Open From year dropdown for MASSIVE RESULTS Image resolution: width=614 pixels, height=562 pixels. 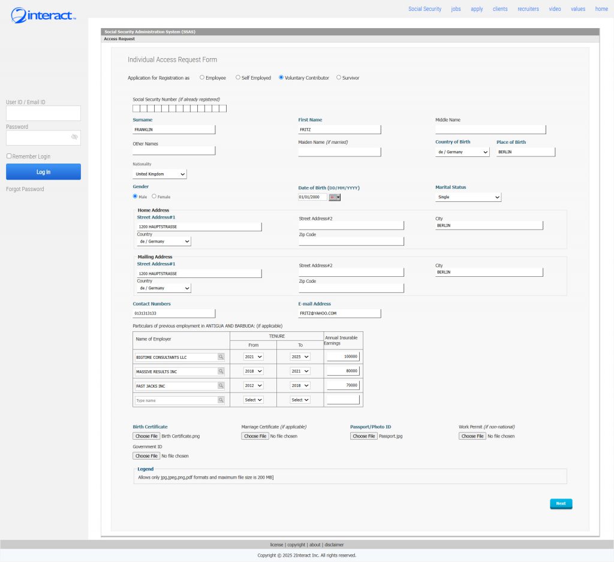pyautogui.click(x=254, y=371)
